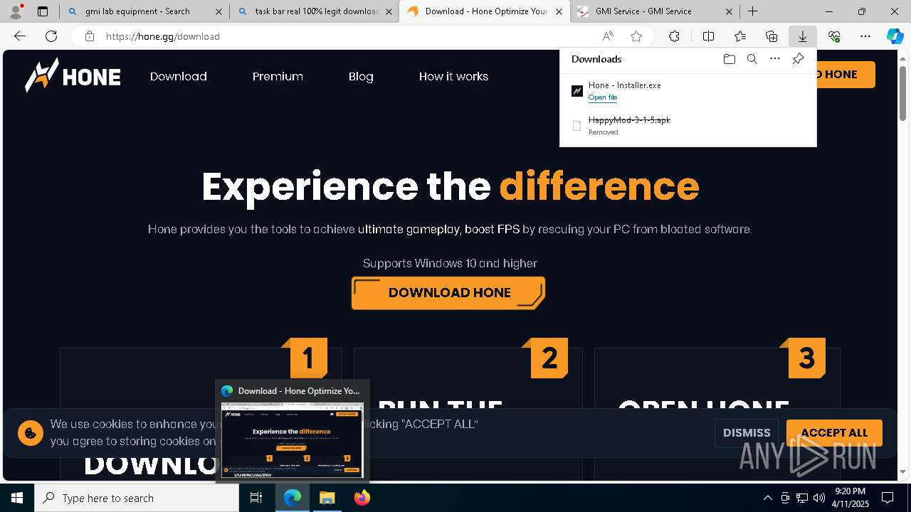Click the Edge window preview thumbnail
This screenshot has height=512, width=911.
293,440
